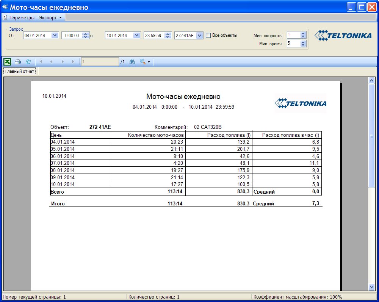
Task: Open the Параметры menu
Action: coord(22,17)
